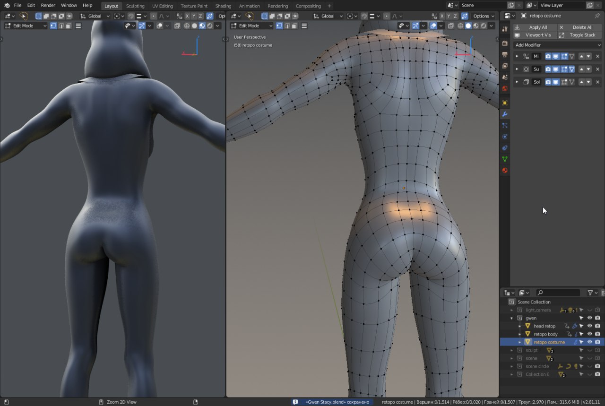Collapse the gwen collection
Viewport: 605px width, 406px height.
(511, 318)
